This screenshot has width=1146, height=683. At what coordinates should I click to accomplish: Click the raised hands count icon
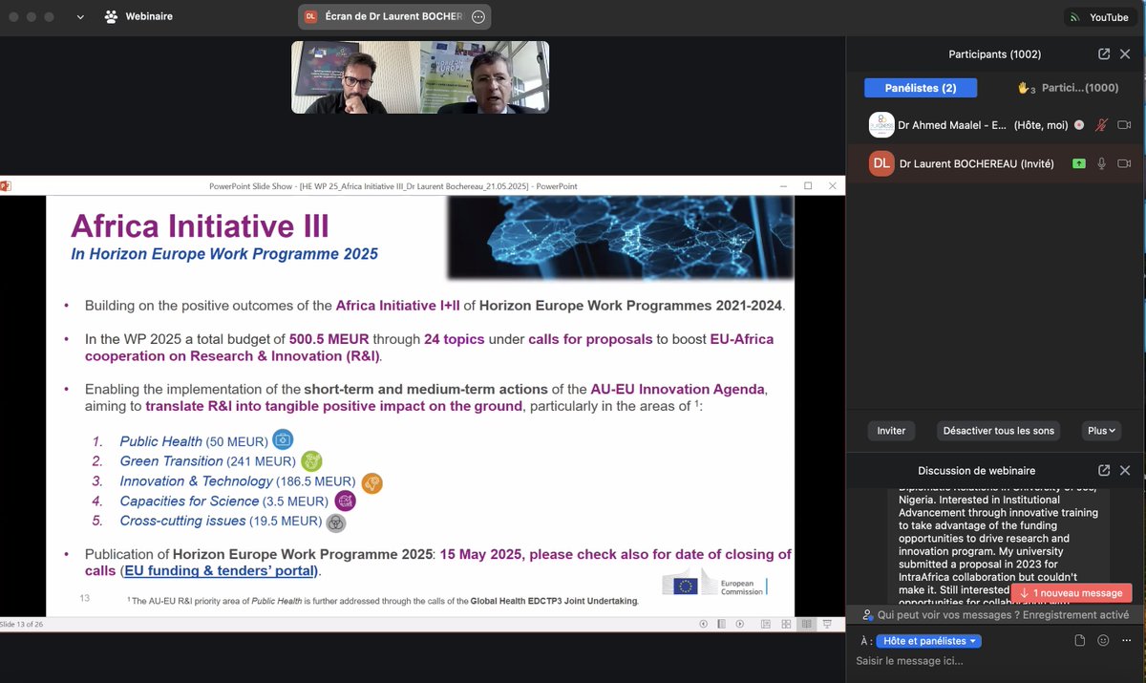1026,88
